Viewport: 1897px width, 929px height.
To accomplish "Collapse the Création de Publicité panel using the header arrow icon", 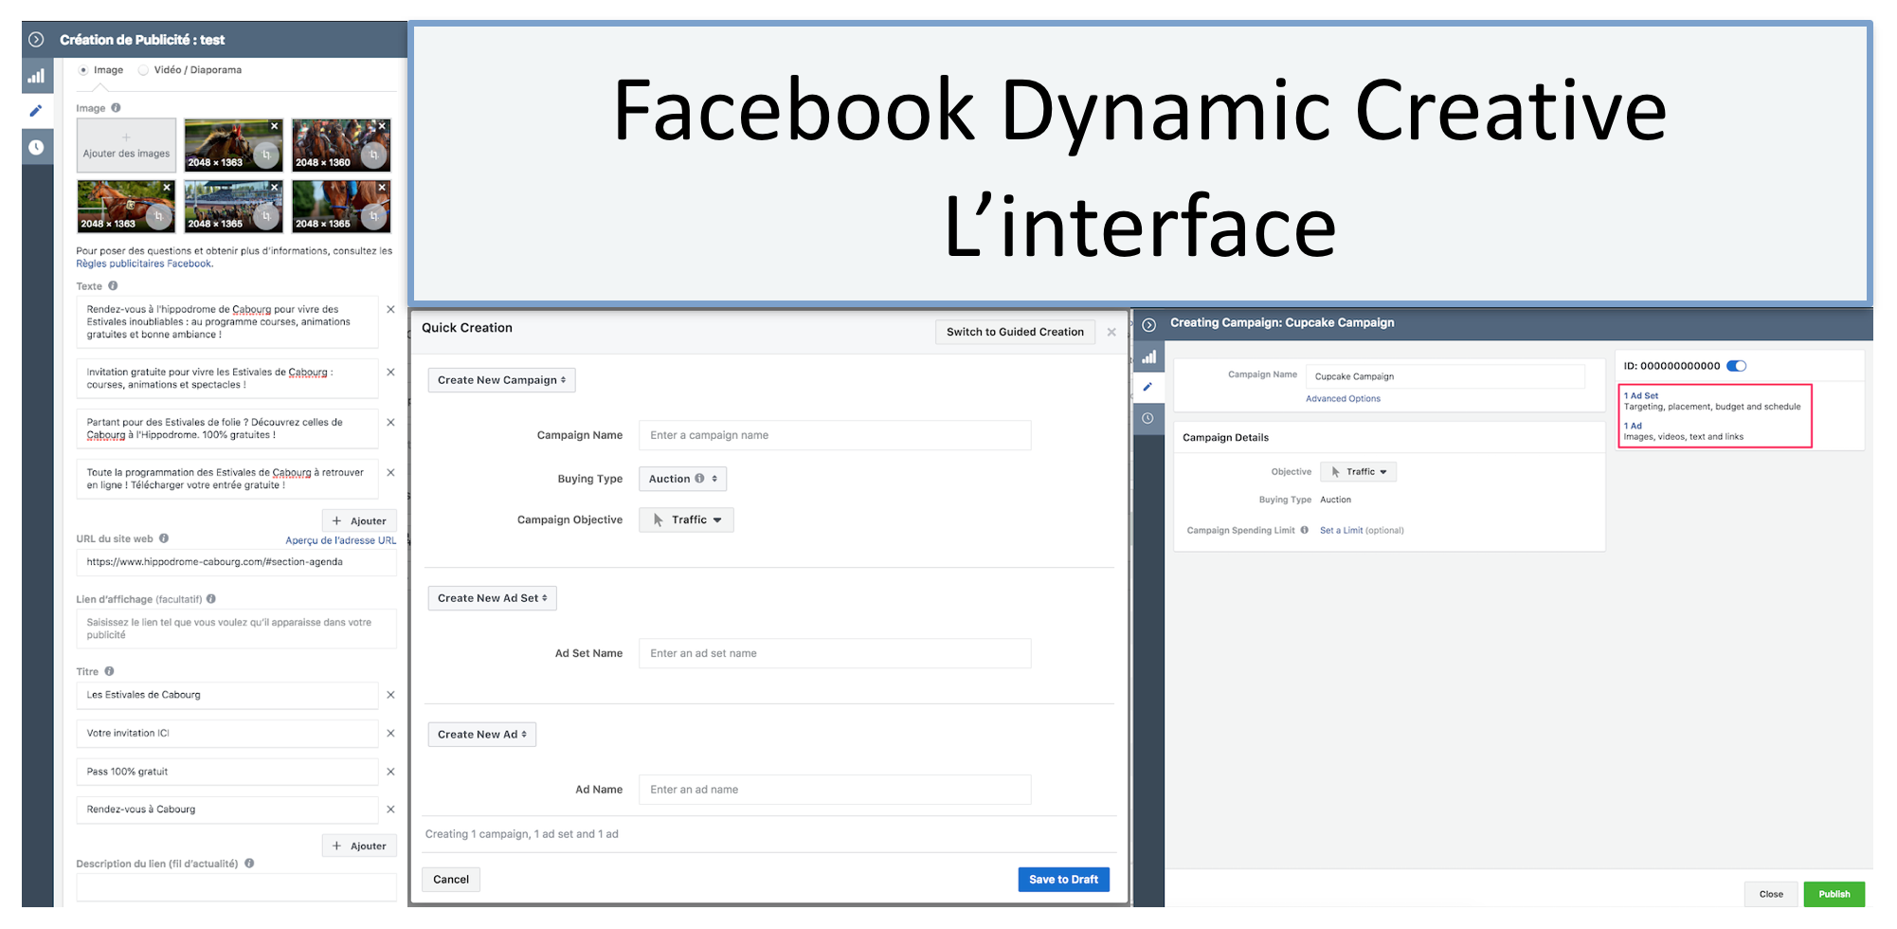I will pyautogui.click(x=36, y=40).
